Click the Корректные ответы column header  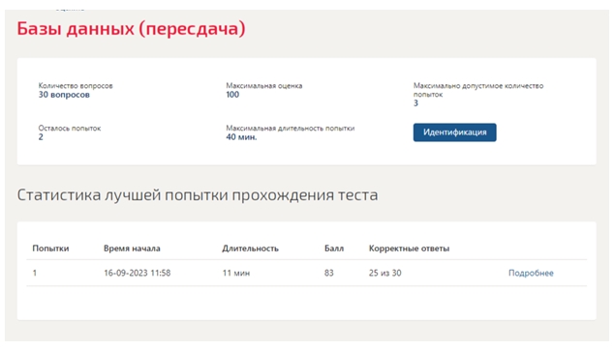tap(410, 248)
